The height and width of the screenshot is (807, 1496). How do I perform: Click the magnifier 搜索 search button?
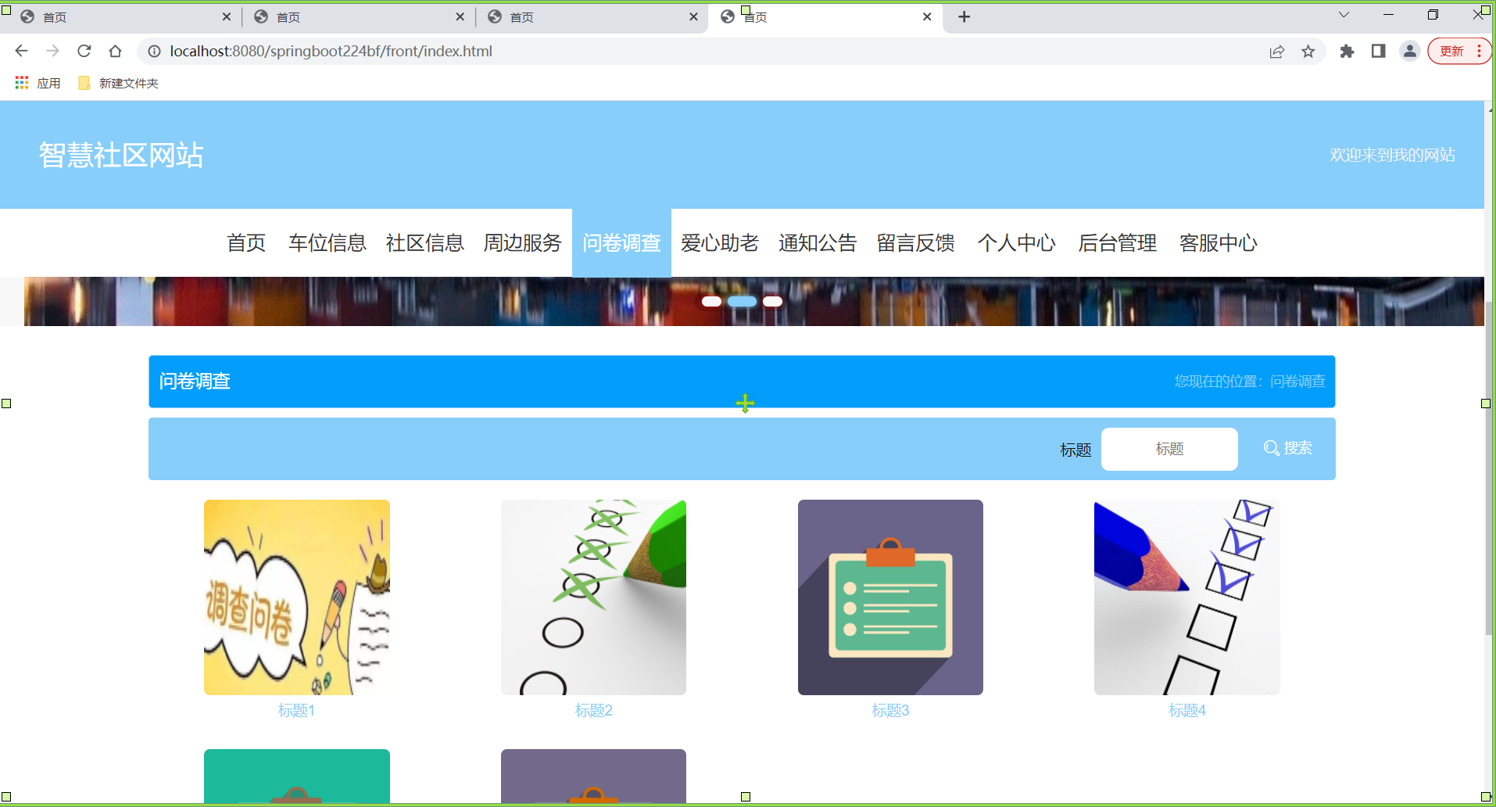1287,448
